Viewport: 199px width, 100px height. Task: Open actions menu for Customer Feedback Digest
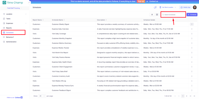coord(192,90)
